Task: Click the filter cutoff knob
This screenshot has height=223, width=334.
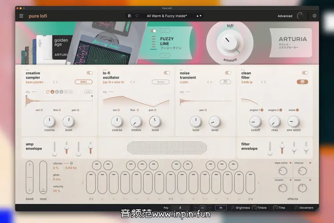Action: click(x=256, y=122)
